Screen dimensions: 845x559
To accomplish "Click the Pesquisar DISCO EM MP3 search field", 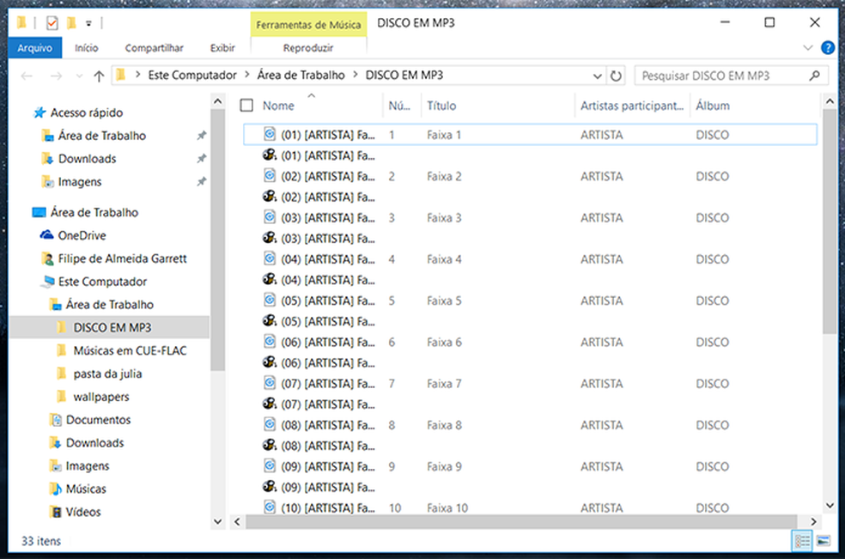I will coord(732,76).
